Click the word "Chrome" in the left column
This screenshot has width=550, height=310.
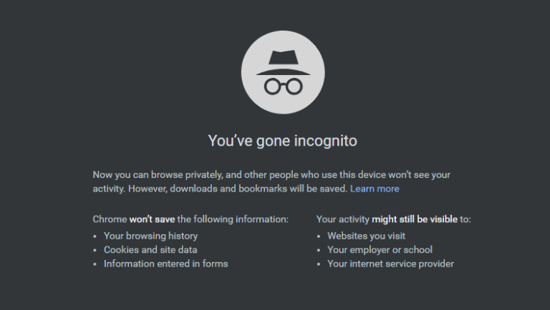[110, 219]
